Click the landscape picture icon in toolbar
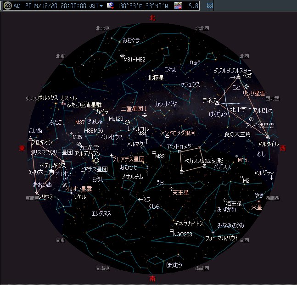Image resolution: width=297 pixels, height=285 pixels. tap(178, 6)
